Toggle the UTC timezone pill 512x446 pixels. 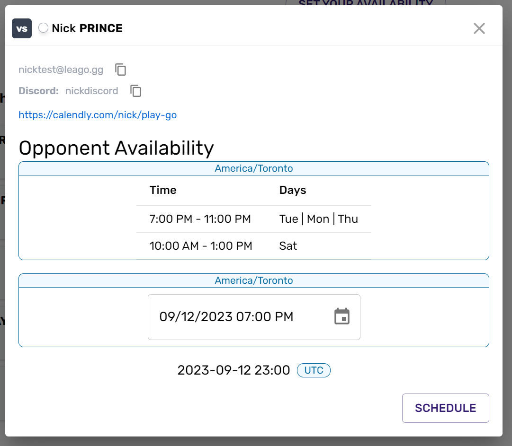point(314,370)
